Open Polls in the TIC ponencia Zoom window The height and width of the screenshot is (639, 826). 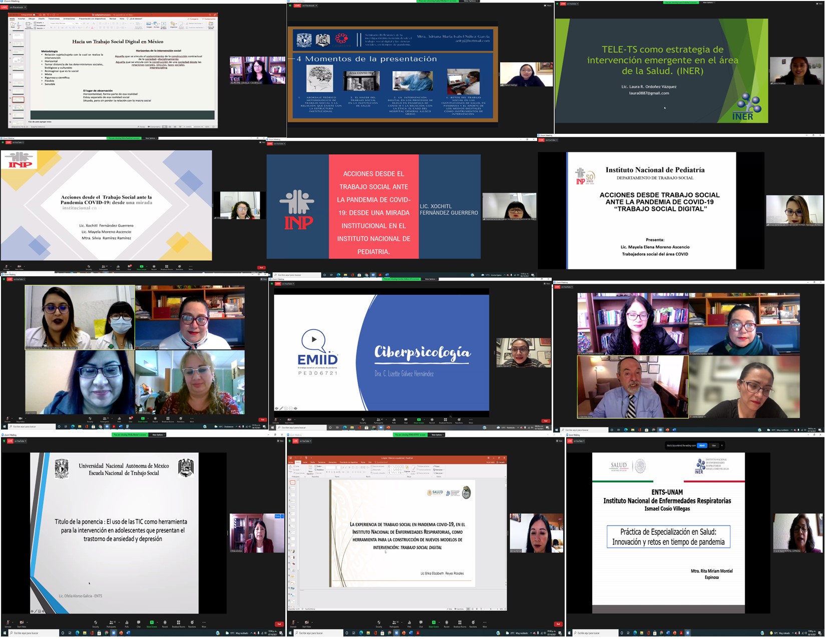point(127,624)
